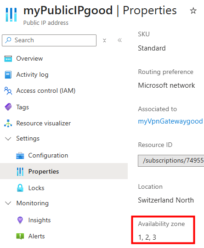Collapse the sidebar with the double-chevron
Image resolution: width=204 pixels, height=248 pixels.
119,40
